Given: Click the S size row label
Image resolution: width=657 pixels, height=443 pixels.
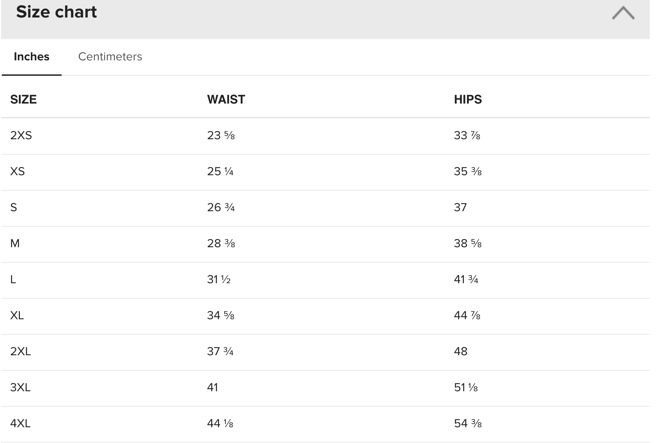Looking at the screenshot, I should [x=14, y=207].
